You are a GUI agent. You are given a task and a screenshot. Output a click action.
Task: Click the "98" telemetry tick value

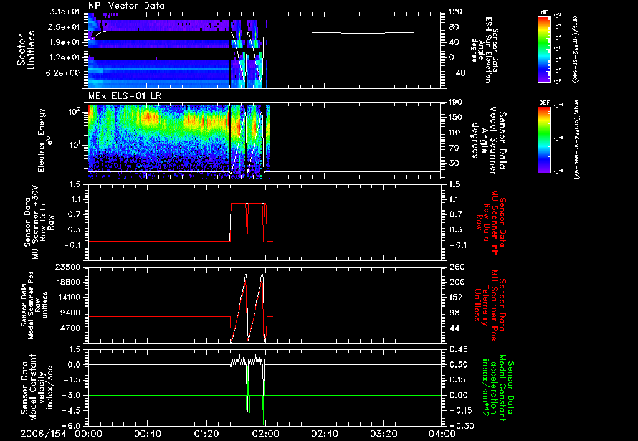point(454,313)
